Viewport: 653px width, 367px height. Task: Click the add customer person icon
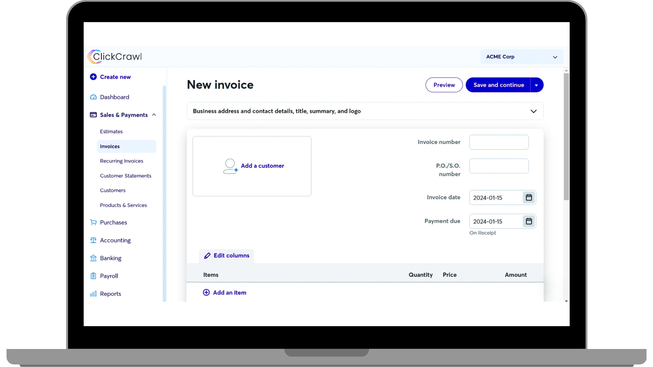(x=230, y=166)
